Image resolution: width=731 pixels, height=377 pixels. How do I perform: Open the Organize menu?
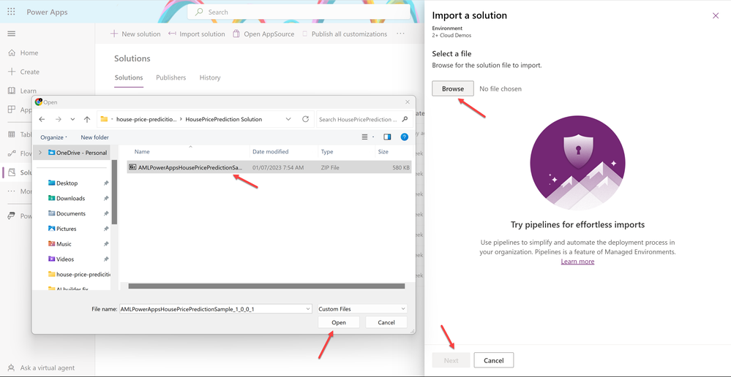pyautogui.click(x=53, y=137)
